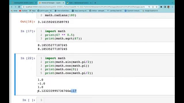
Task: Bookmark this page with the star icon
Action: click(x=156, y=7)
